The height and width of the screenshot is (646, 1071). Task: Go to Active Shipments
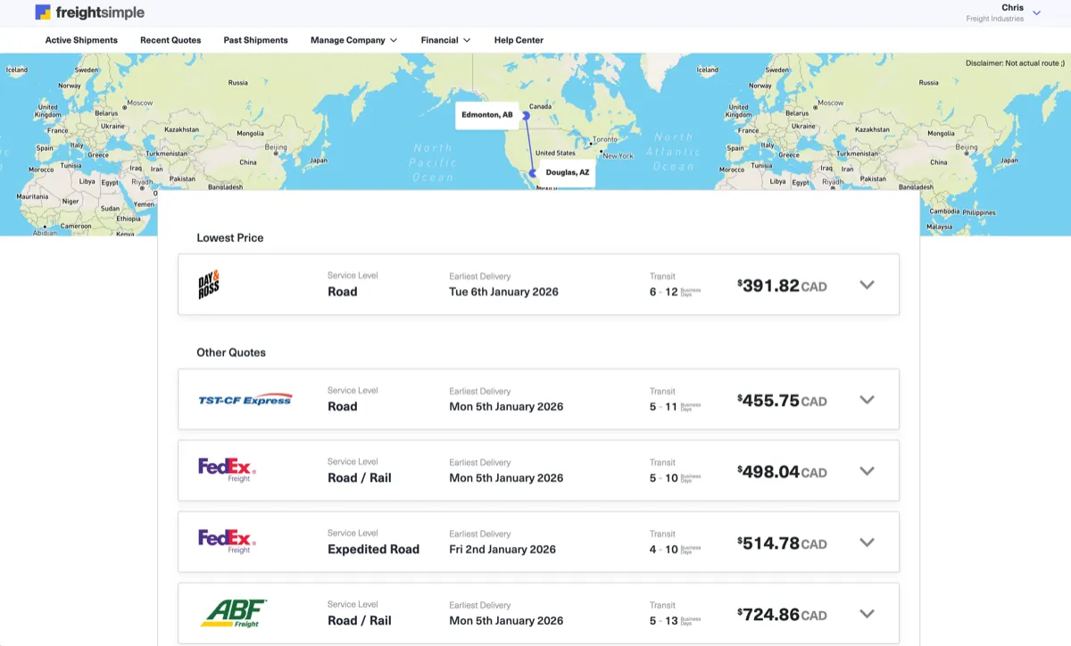(x=81, y=40)
